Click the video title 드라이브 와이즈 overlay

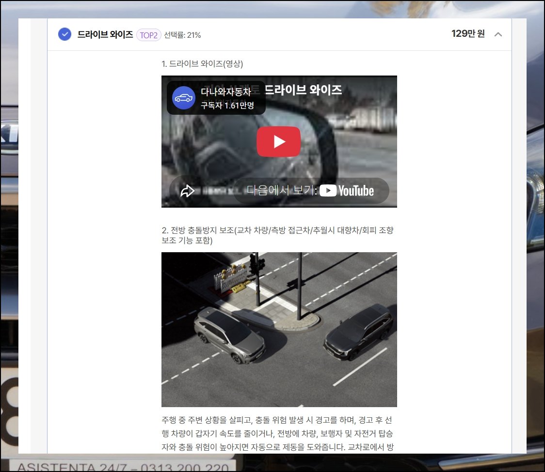click(x=303, y=90)
